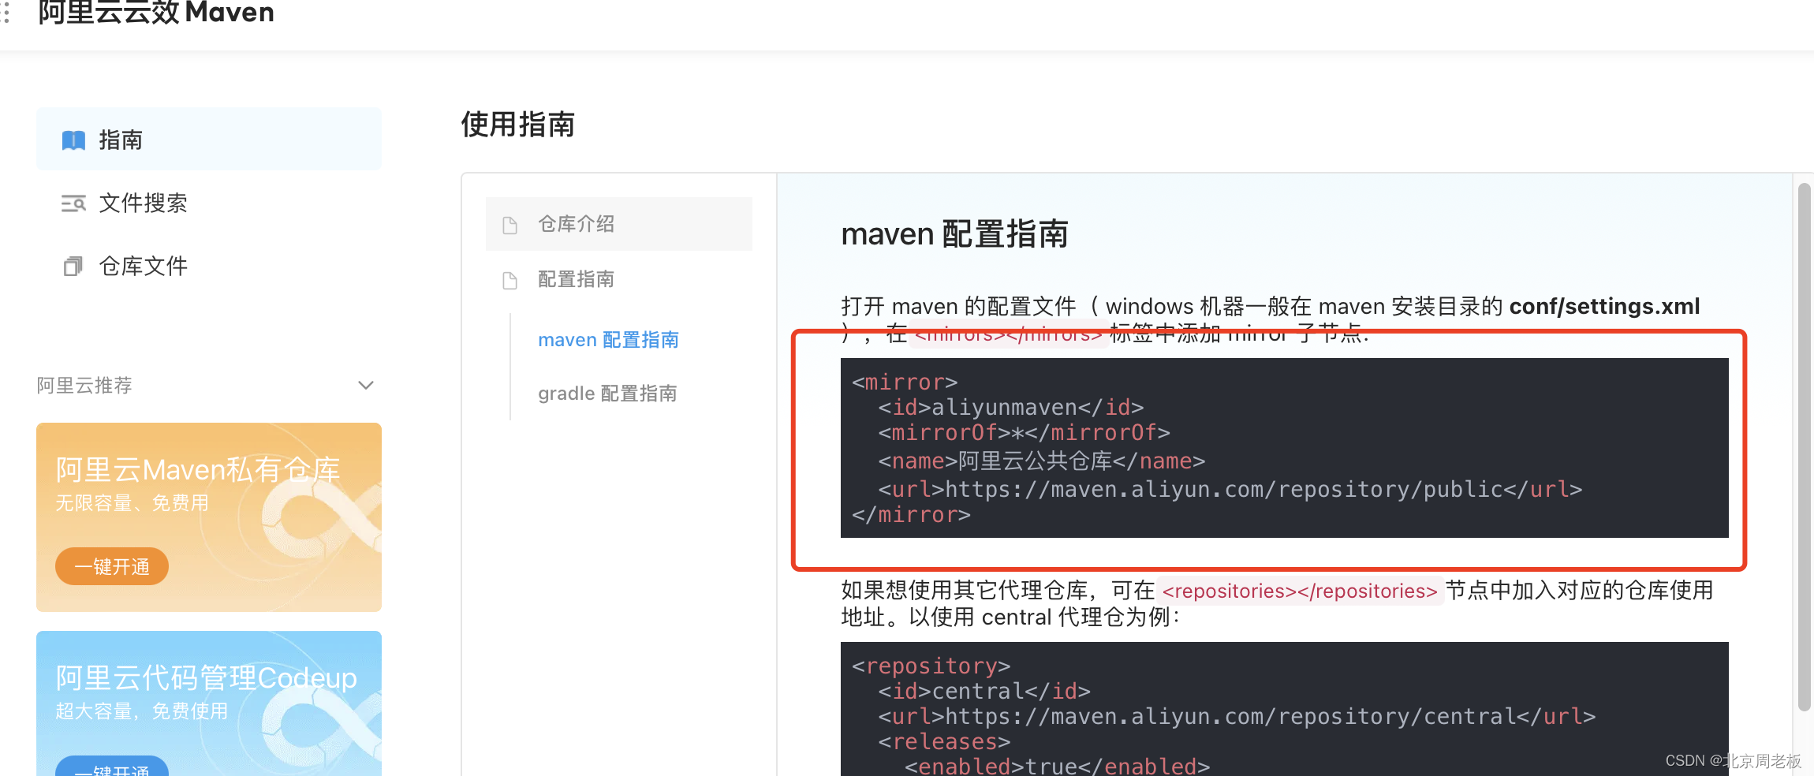This screenshot has width=1814, height=776.
Task: Click the orange 一键开通 button
Action: [x=112, y=566]
